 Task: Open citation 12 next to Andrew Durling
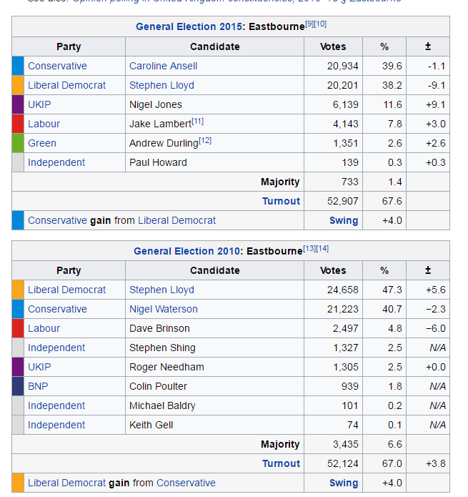(x=205, y=140)
